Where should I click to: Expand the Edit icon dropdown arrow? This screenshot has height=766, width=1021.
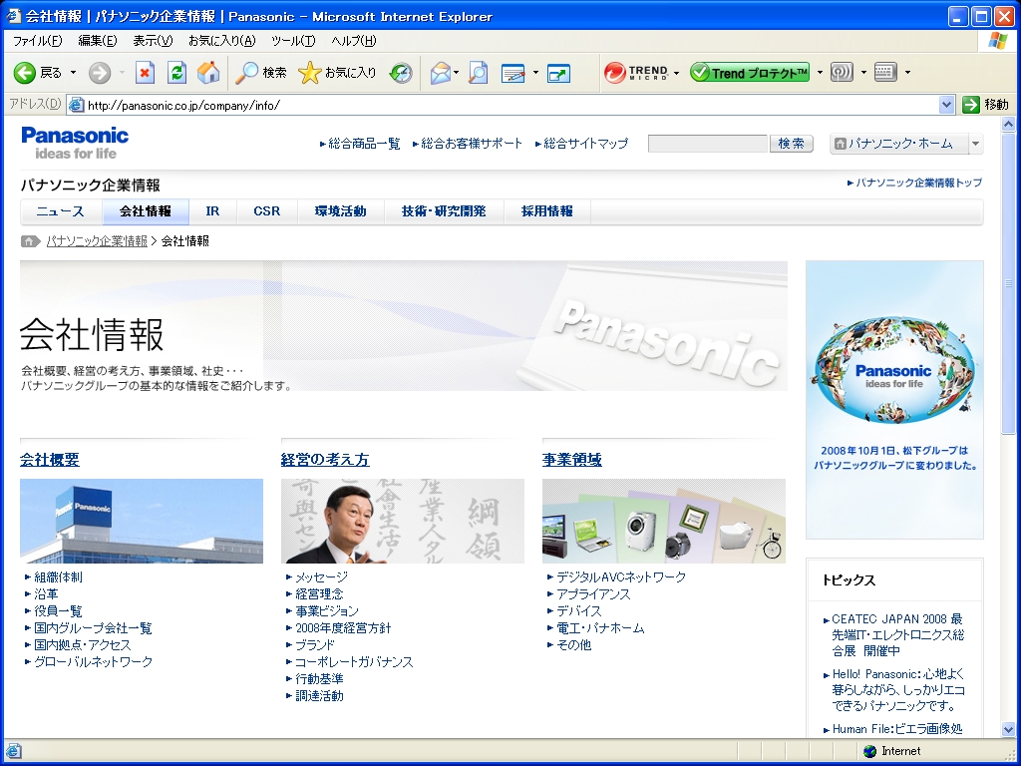coord(535,72)
